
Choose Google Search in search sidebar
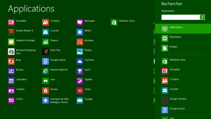pyautogui.click(x=183, y=110)
